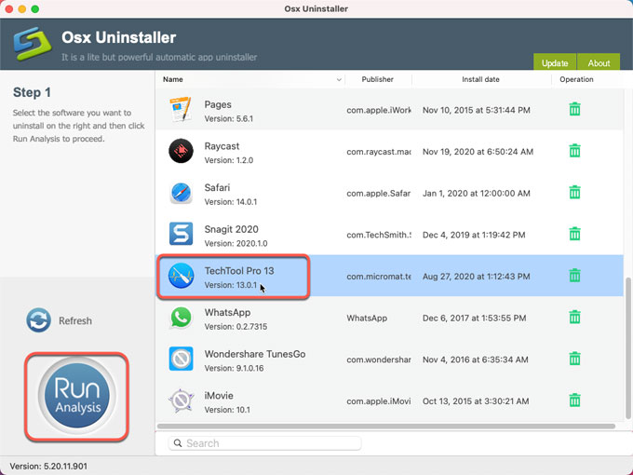Click the Safari compass icon
The height and width of the screenshot is (475, 633).
coord(181,193)
